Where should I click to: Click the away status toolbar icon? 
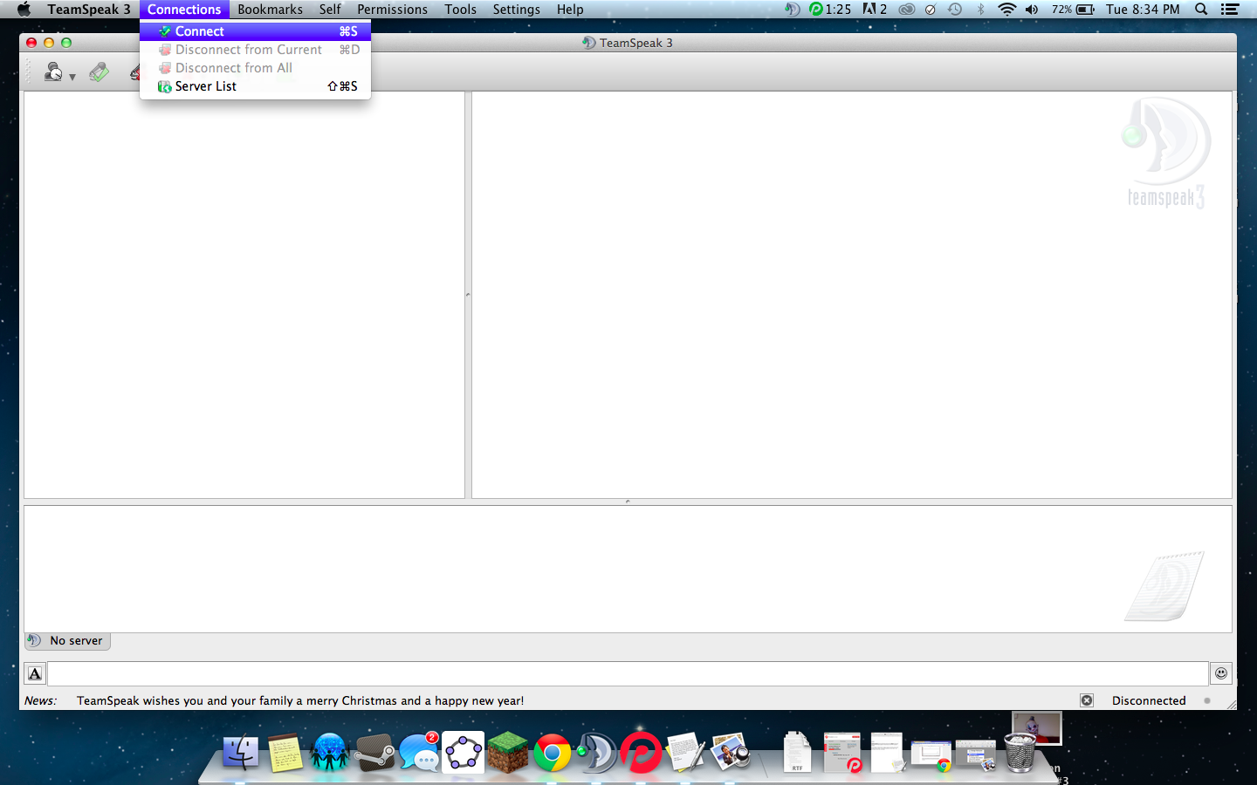tap(53, 72)
